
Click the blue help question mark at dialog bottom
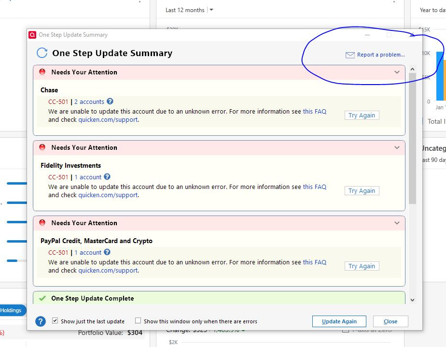point(41,322)
